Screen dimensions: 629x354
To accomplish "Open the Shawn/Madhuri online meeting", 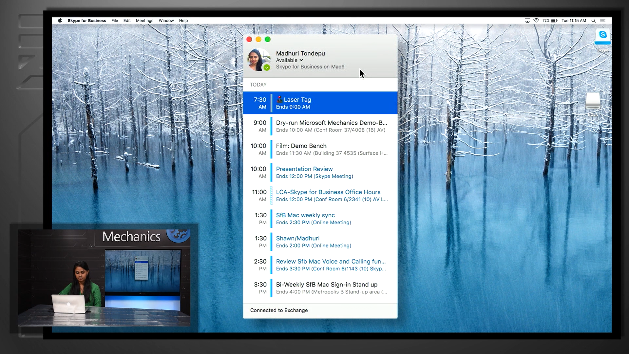I will pos(320,242).
